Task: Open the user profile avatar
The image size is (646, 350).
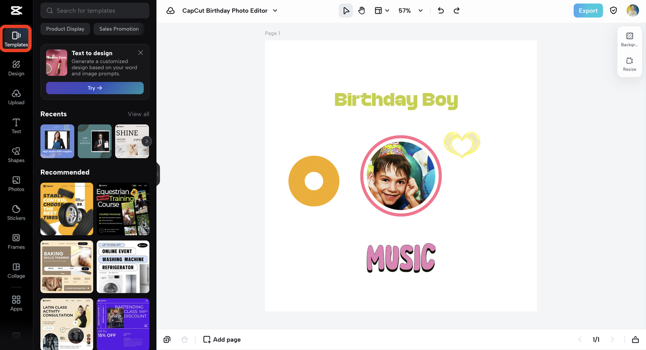Action: (633, 11)
